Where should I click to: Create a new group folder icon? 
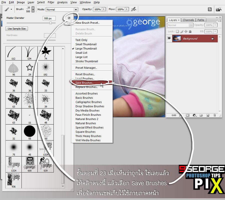pyautogui.click(x=201, y=115)
